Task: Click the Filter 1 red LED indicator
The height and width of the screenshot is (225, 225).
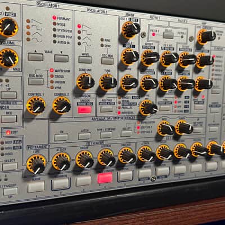Action: pyautogui.click(x=154, y=34)
